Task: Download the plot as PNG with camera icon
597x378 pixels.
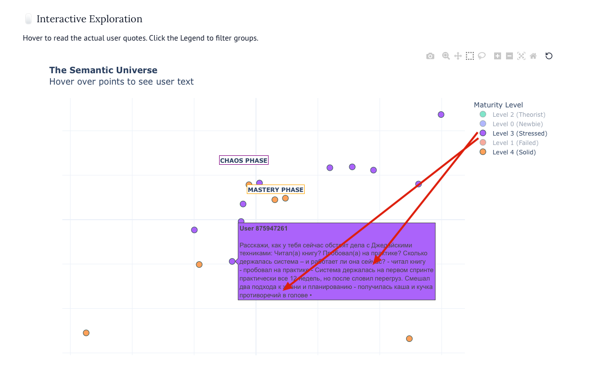Action: pyautogui.click(x=430, y=56)
